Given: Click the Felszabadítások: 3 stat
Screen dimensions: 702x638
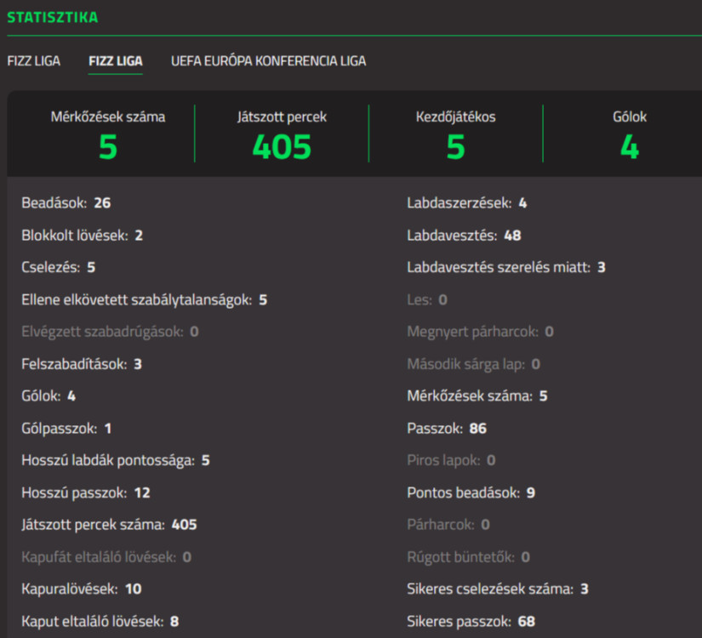Looking at the screenshot, I should click(x=82, y=364).
